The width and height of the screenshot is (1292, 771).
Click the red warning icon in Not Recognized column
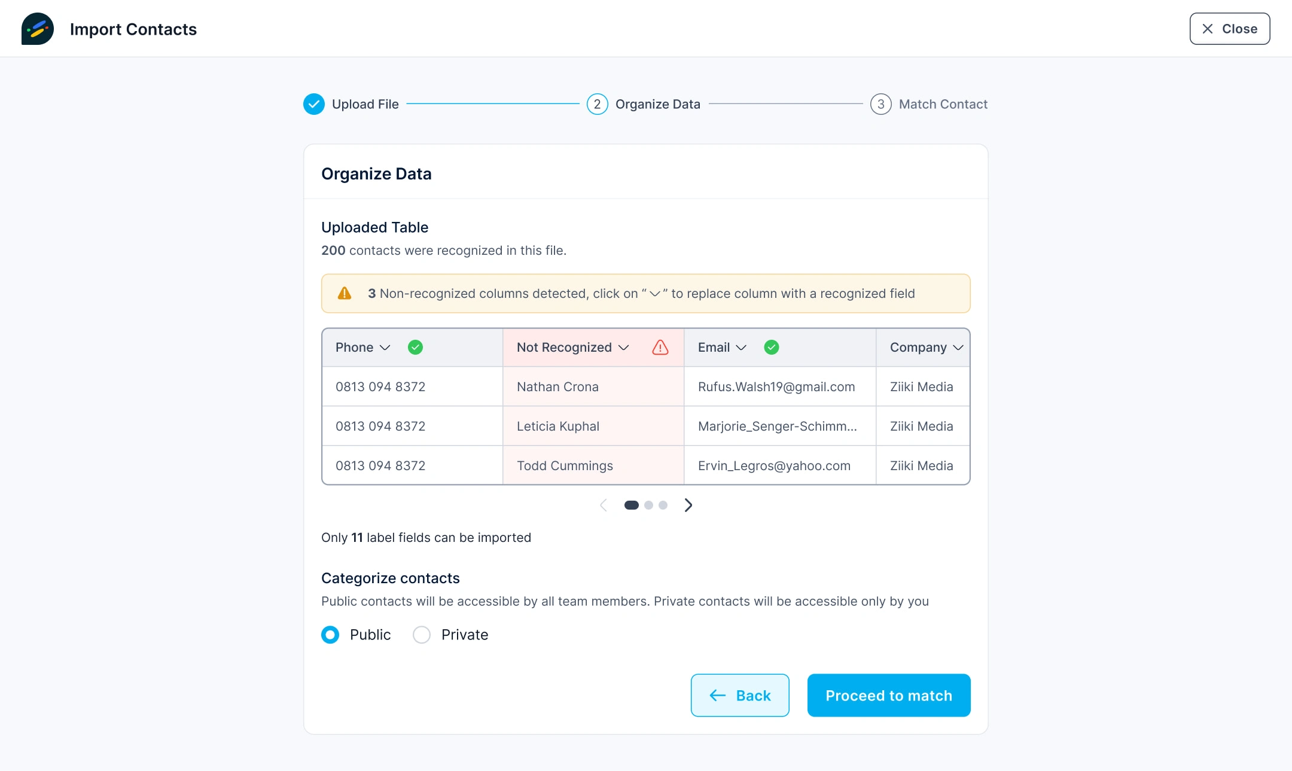point(660,348)
